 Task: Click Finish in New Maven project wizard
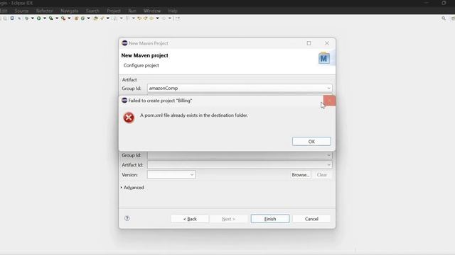[x=270, y=219]
